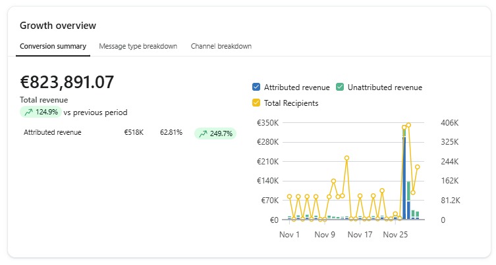Click the Nov 1 axis label
The image size is (496, 265).
tap(289, 235)
